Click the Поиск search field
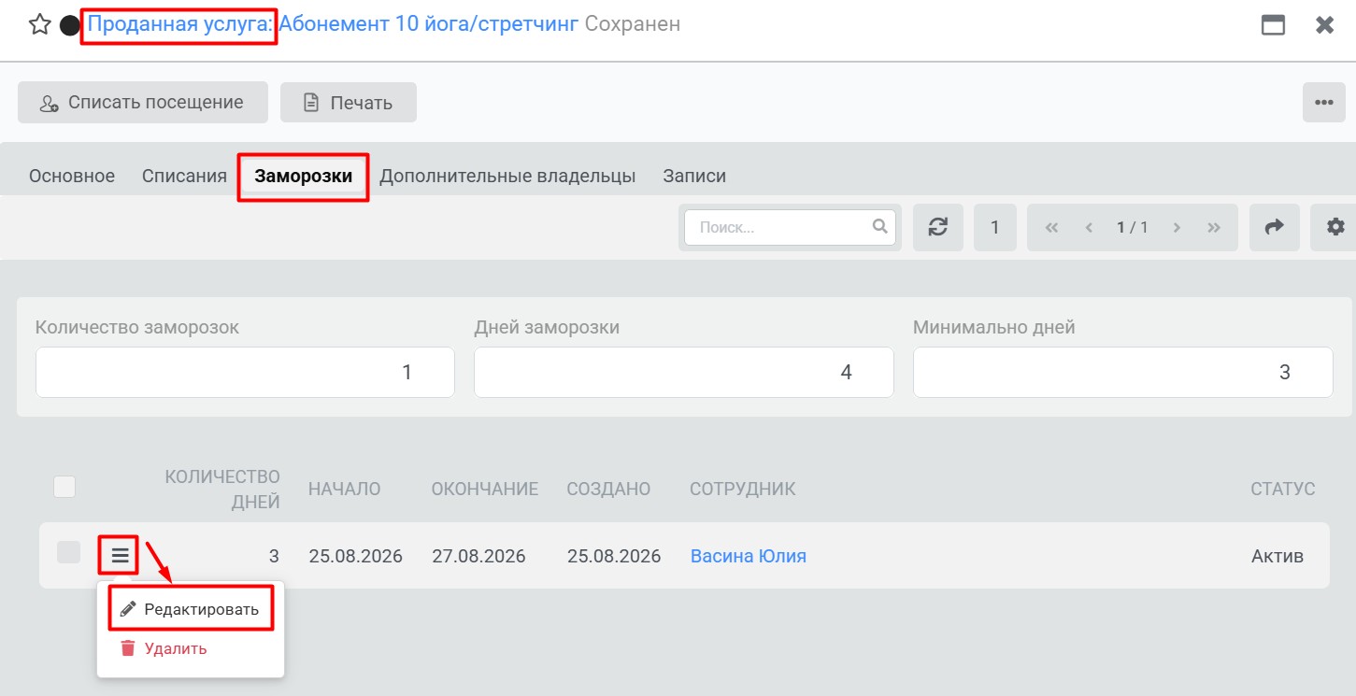This screenshot has width=1356, height=696. coord(790,227)
